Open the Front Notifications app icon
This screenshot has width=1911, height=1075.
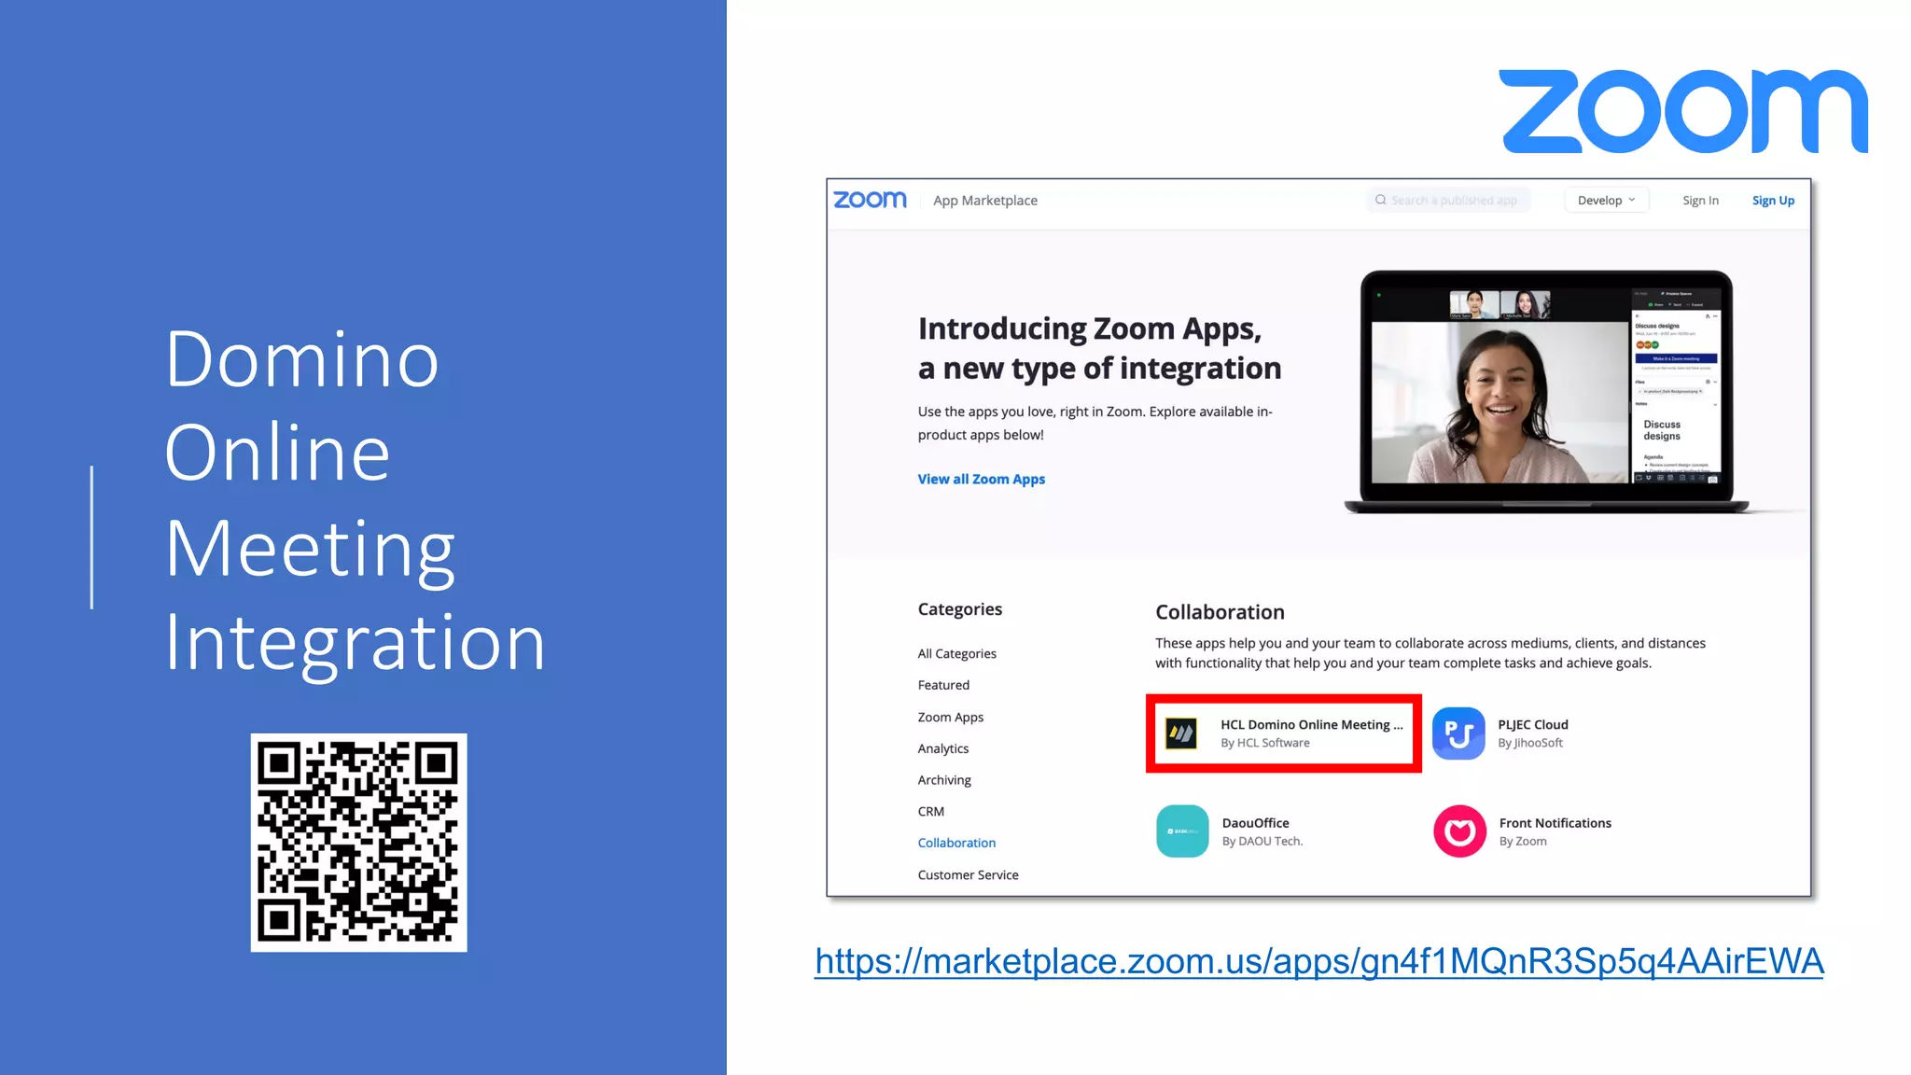[x=1459, y=831]
